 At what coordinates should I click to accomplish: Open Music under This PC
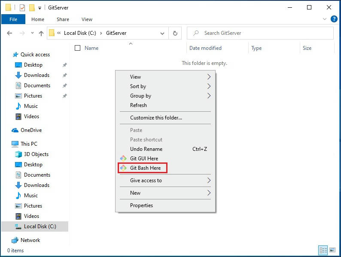tap(30, 196)
